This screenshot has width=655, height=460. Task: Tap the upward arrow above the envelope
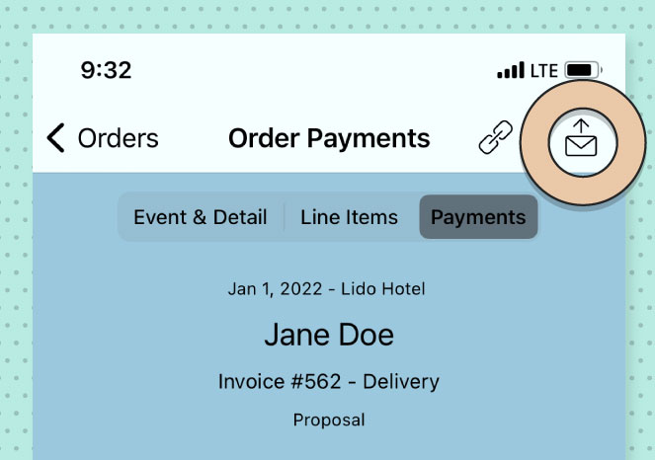pos(581,127)
